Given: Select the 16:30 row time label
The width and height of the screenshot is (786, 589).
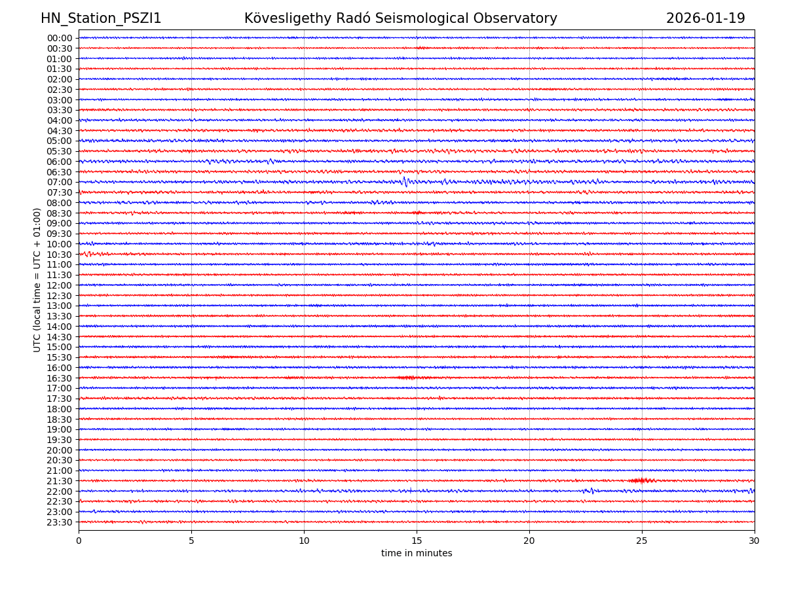Looking at the screenshot, I should click(59, 378).
